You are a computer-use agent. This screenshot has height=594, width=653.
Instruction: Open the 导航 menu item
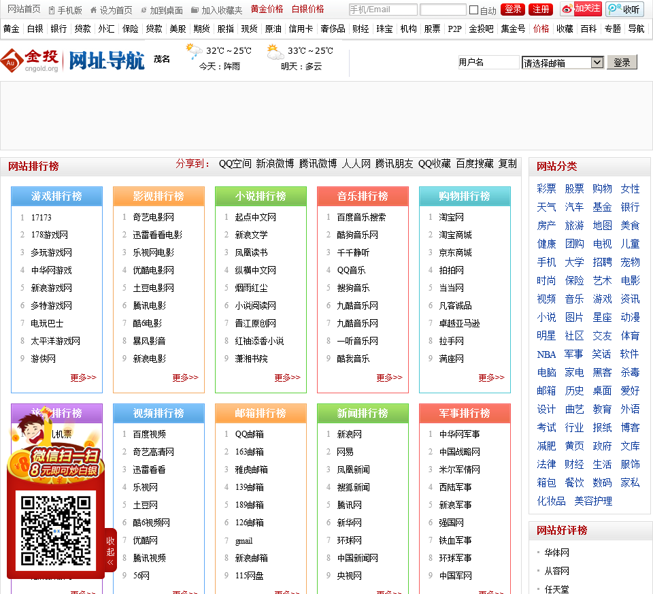(637, 29)
